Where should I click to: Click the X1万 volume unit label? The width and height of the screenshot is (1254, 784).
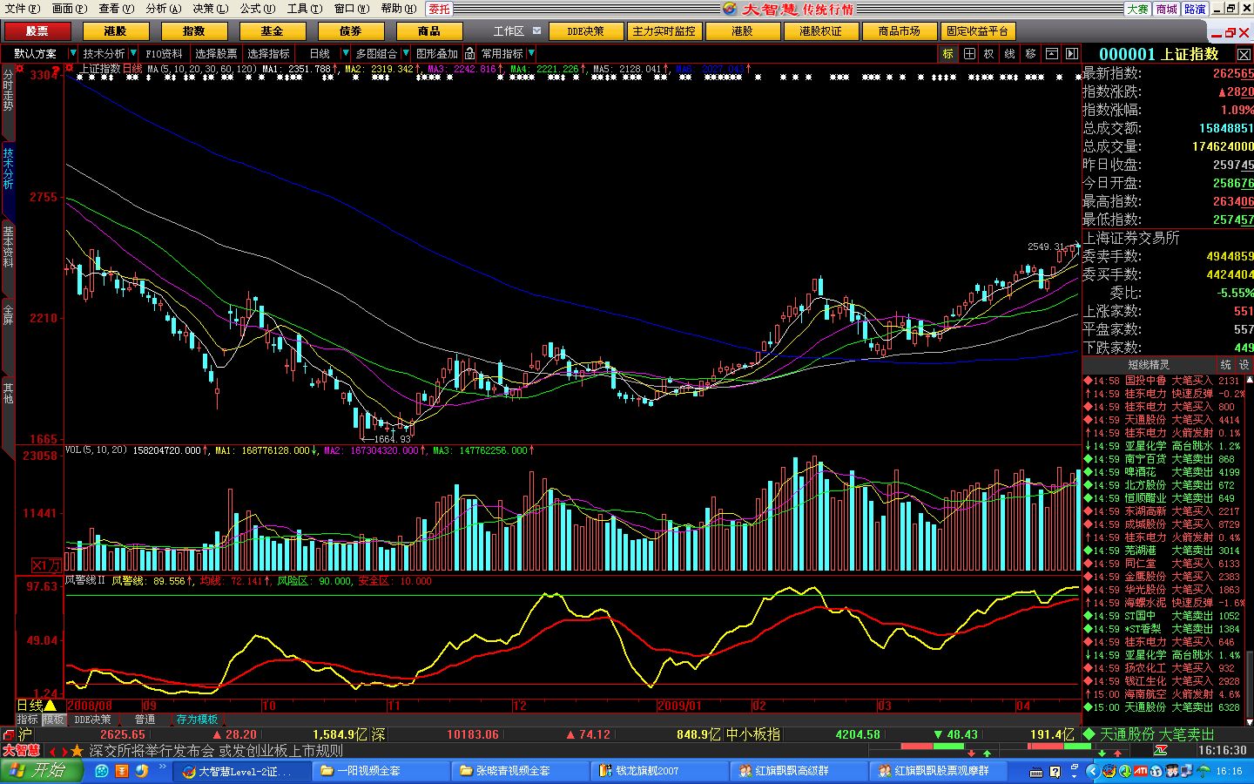[x=46, y=565]
